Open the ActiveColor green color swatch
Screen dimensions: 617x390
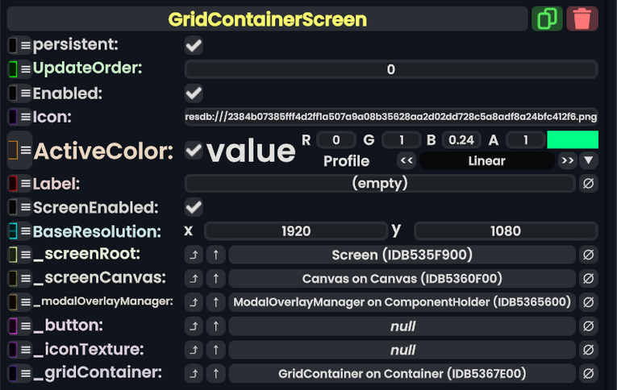(x=573, y=139)
